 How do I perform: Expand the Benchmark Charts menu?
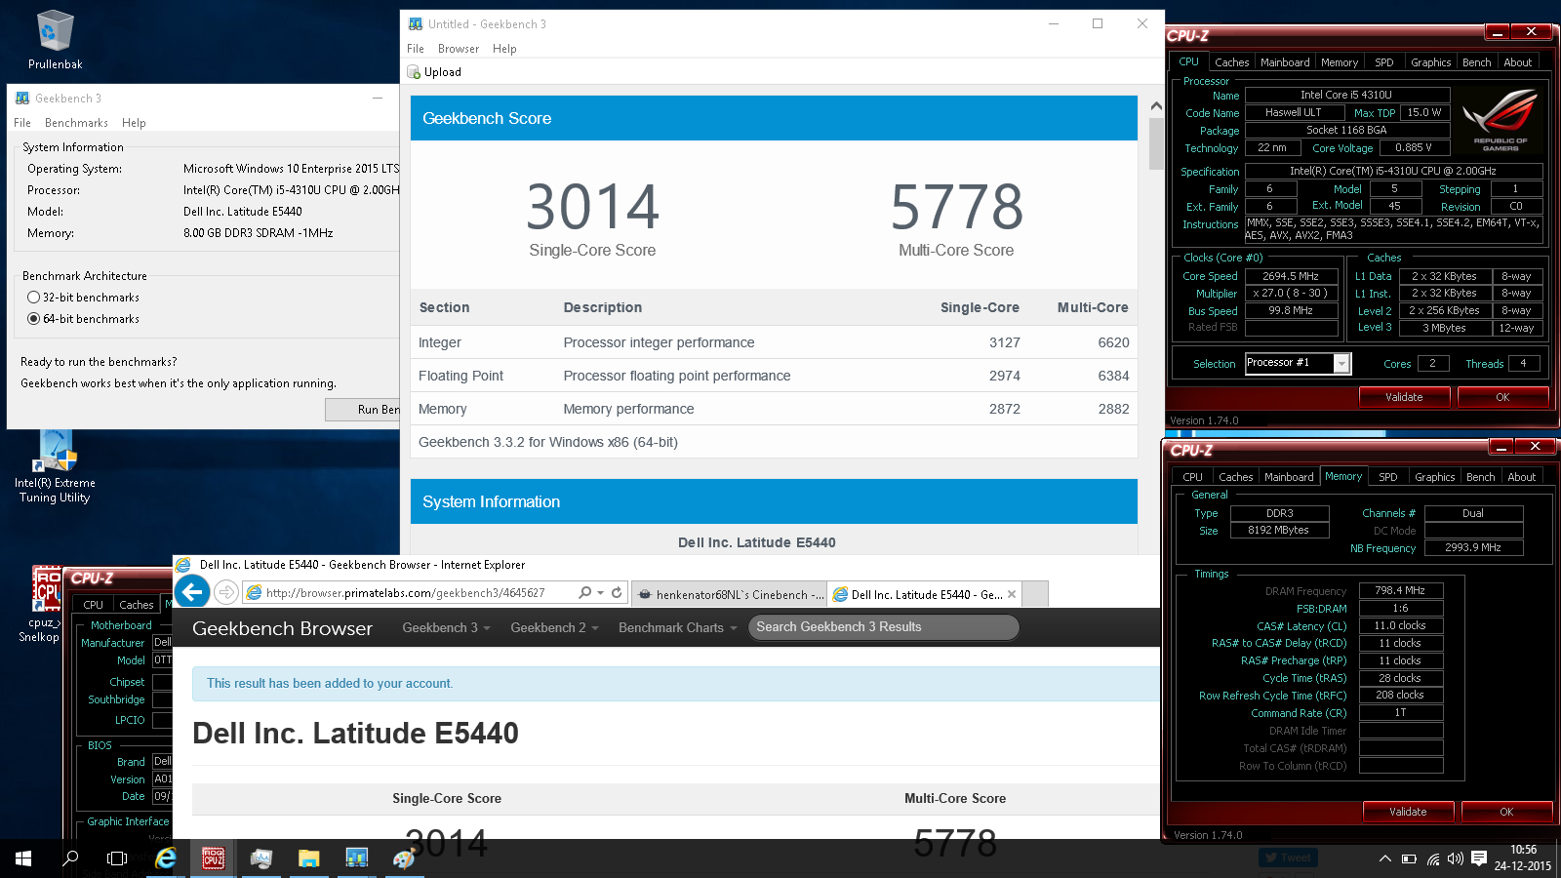[x=677, y=627]
